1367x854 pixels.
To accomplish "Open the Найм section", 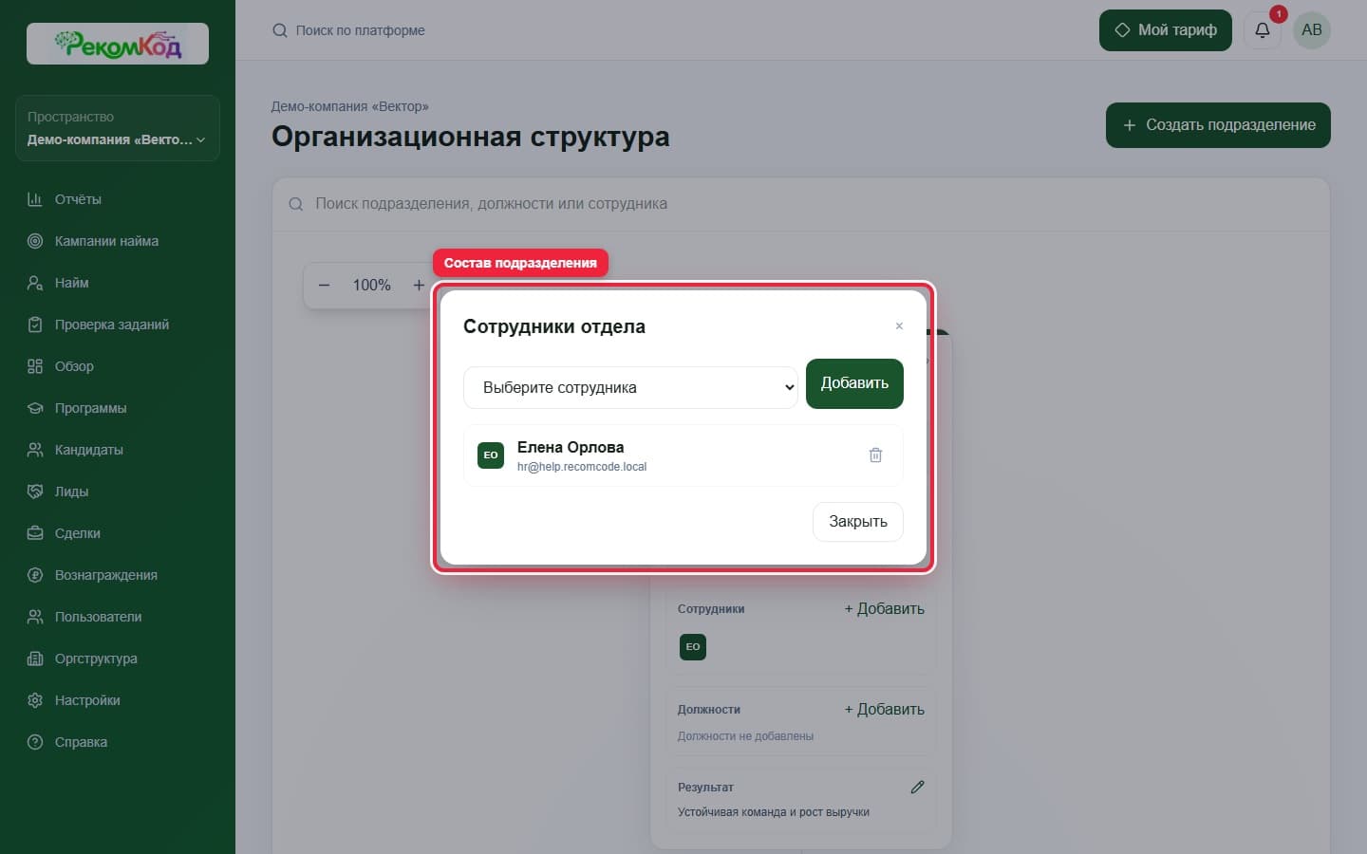I will (118, 283).
